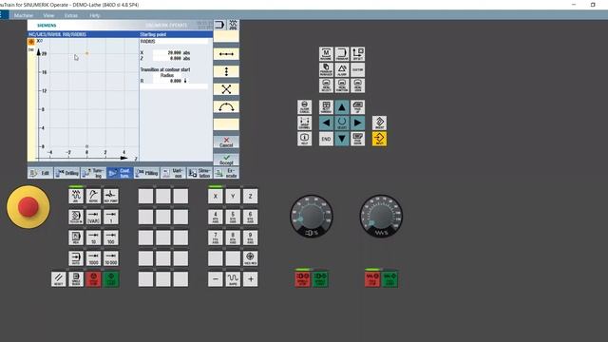Click the RAPID traverse override key
Screen dimensions: 608x342
(233, 279)
